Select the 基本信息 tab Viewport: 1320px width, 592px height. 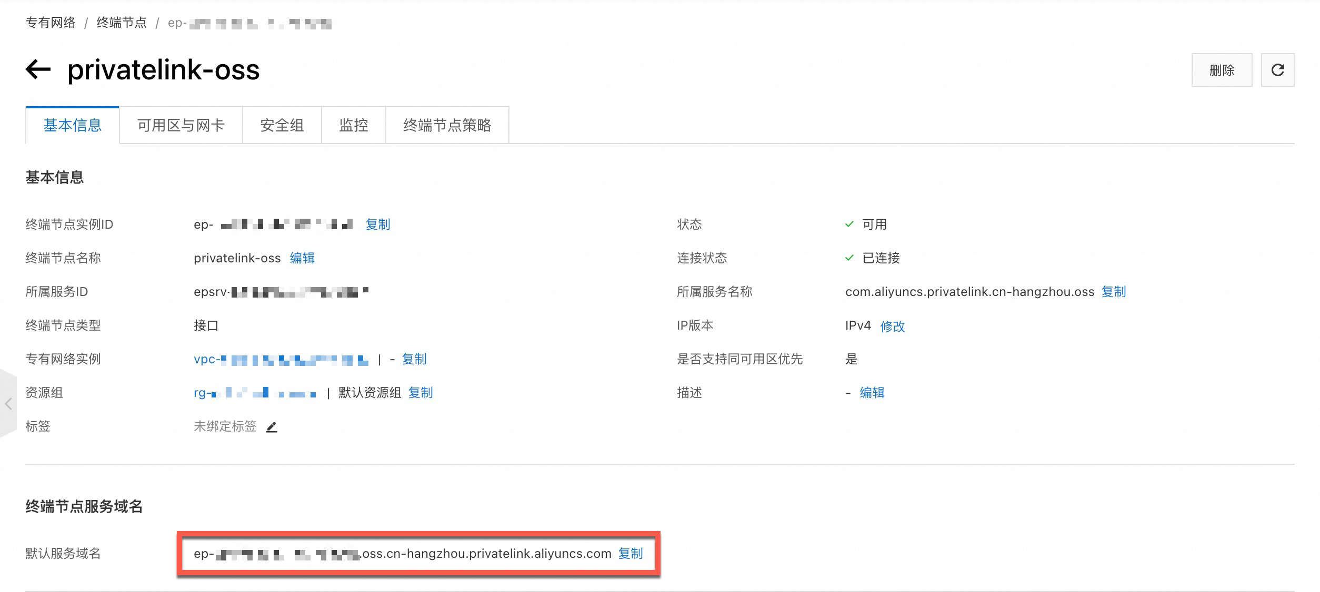[72, 125]
